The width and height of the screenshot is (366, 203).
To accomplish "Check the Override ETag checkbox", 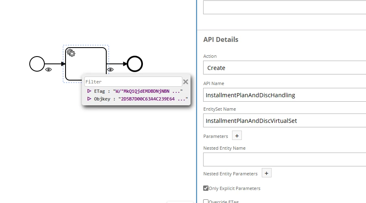I will 206,201.
